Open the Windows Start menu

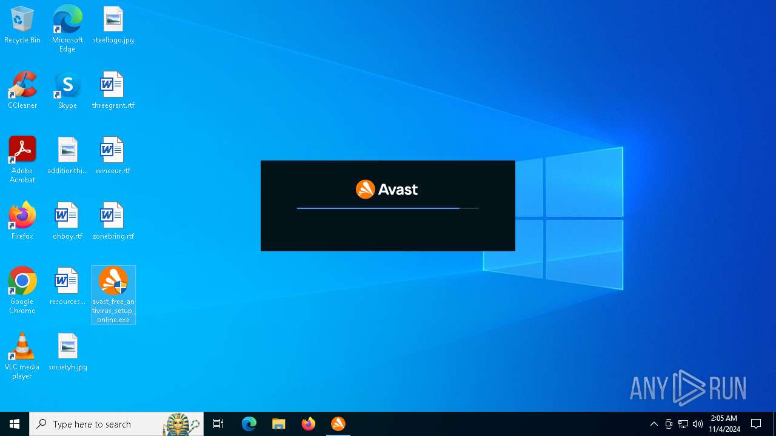coord(15,424)
